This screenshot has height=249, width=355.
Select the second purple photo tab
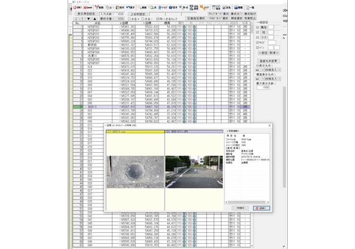194,131
